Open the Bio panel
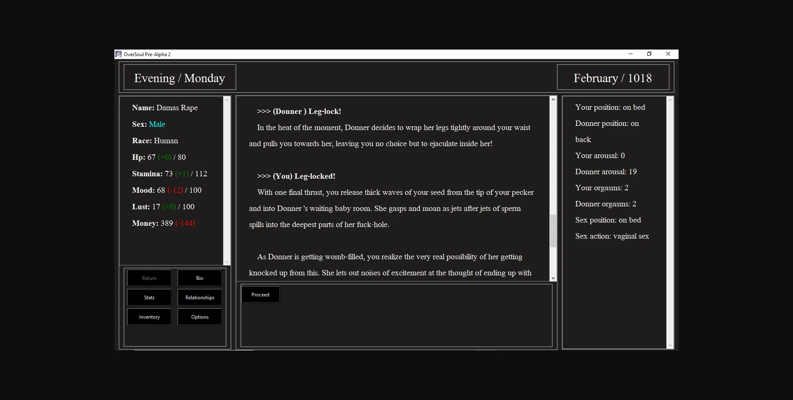This screenshot has width=793, height=400. [199, 278]
